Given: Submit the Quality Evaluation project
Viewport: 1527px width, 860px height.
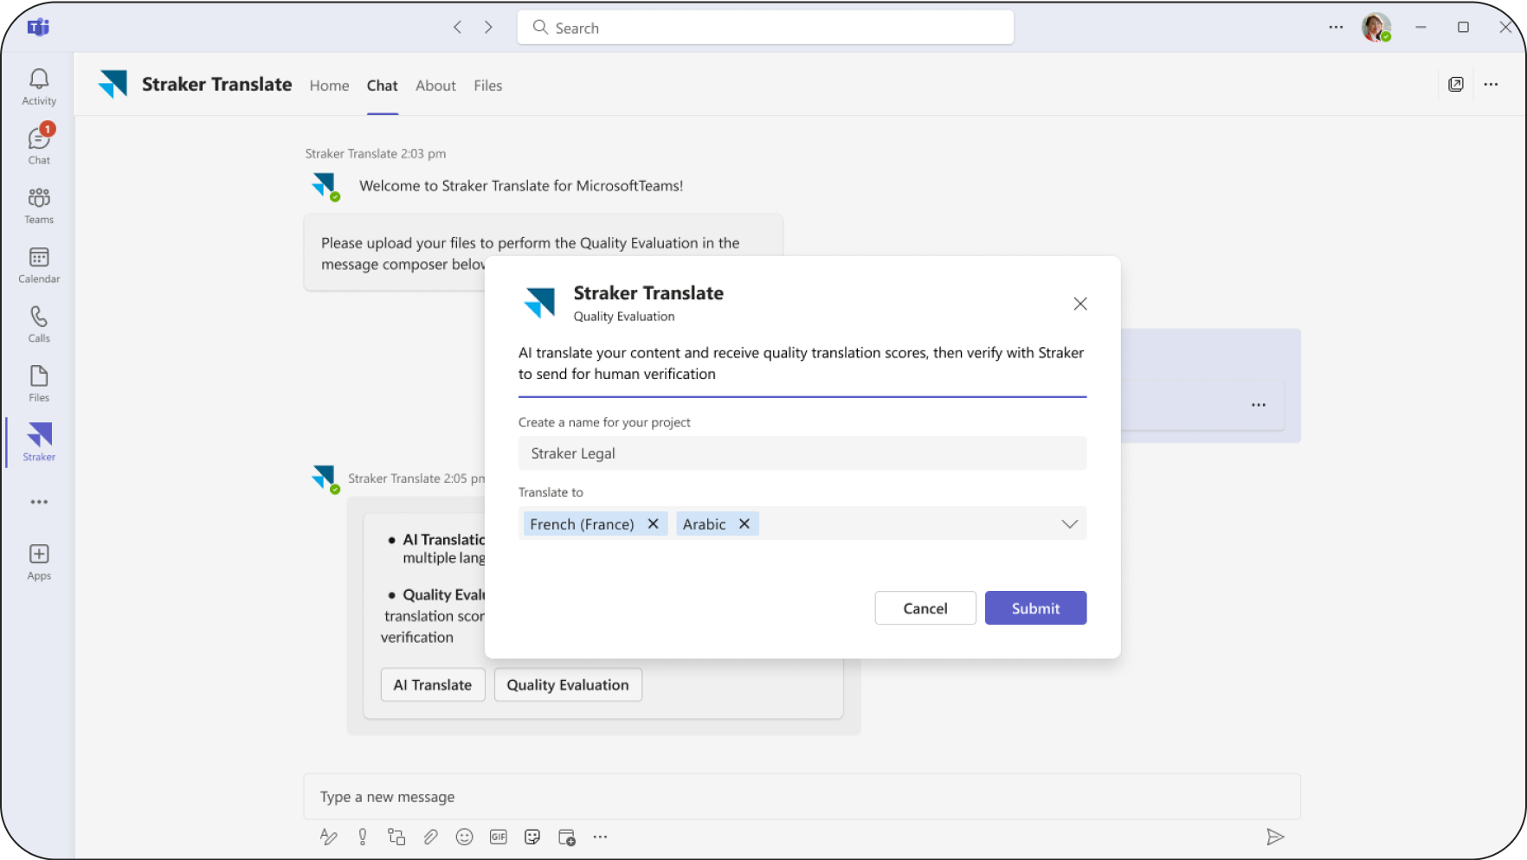Looking at the screenshot, I should 1035,608.
